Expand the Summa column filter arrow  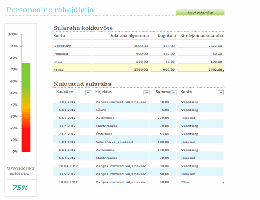tap(173, 93)
